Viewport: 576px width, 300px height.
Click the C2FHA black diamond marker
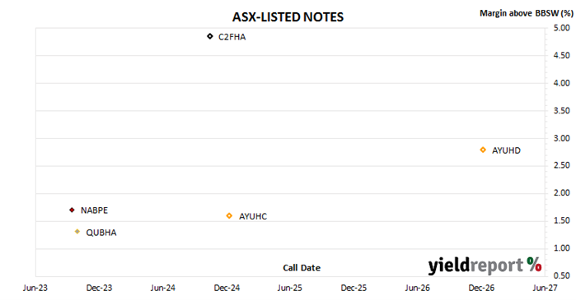pyautogui.click(x=210, y=36)
